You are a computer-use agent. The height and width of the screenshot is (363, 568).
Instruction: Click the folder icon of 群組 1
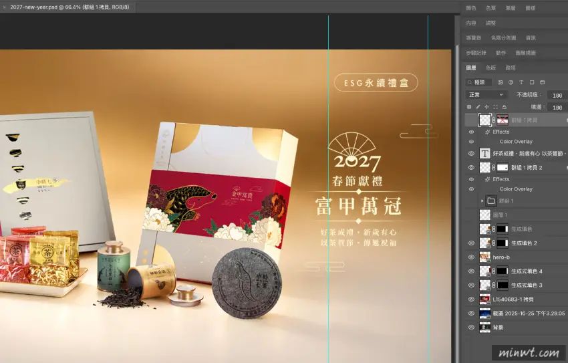pos(491,201)
